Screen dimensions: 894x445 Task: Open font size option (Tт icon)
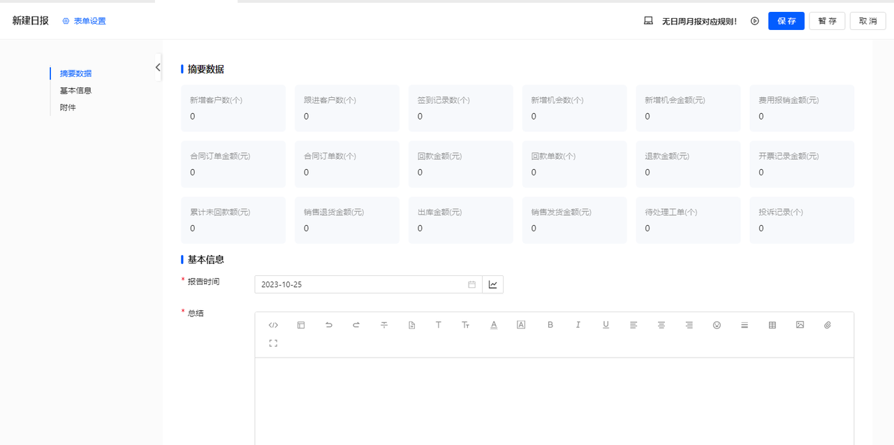pos(466,325)
